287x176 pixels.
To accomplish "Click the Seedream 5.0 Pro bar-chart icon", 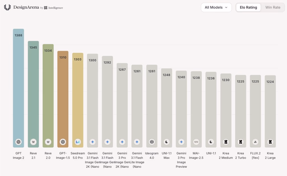I will [78, 142].
